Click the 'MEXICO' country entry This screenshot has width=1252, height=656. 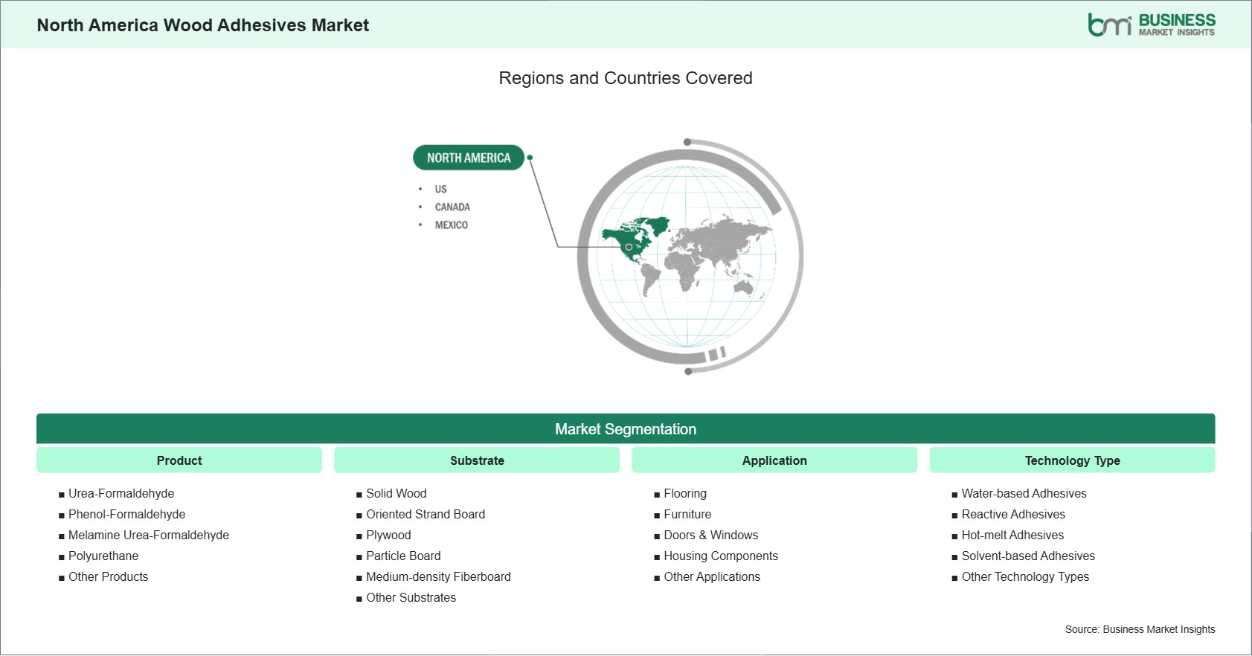click(452, 225)
